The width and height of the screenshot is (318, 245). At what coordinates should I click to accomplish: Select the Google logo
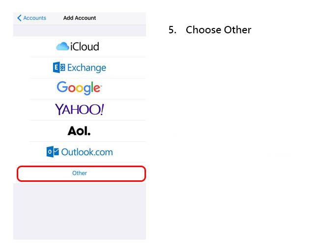79,88
